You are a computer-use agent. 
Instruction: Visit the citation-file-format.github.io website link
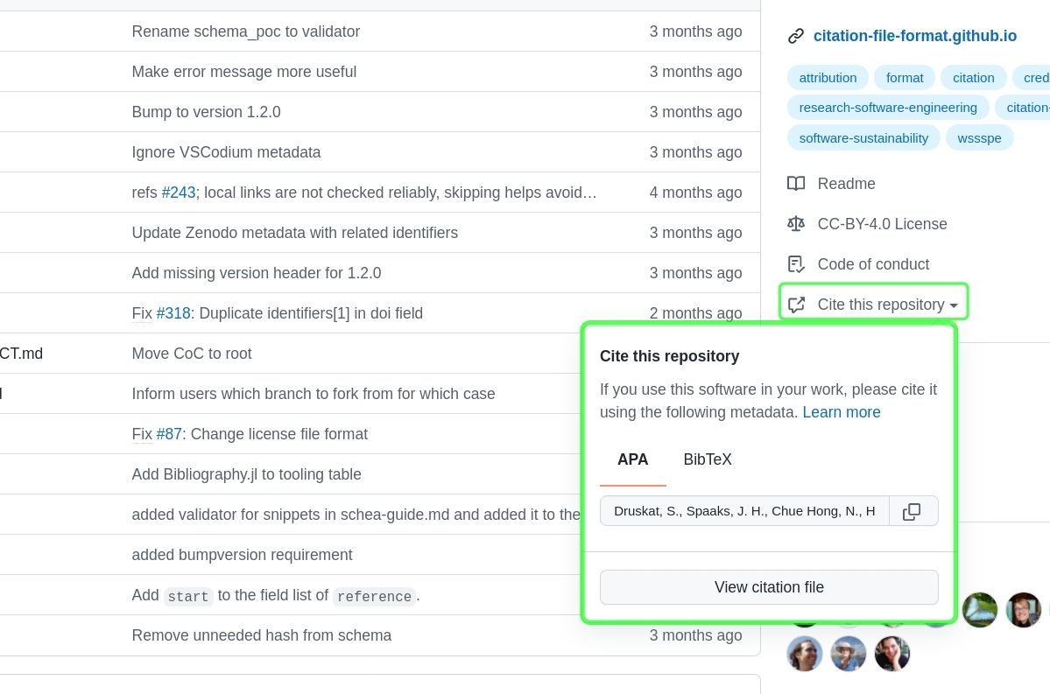pos(914,36)
